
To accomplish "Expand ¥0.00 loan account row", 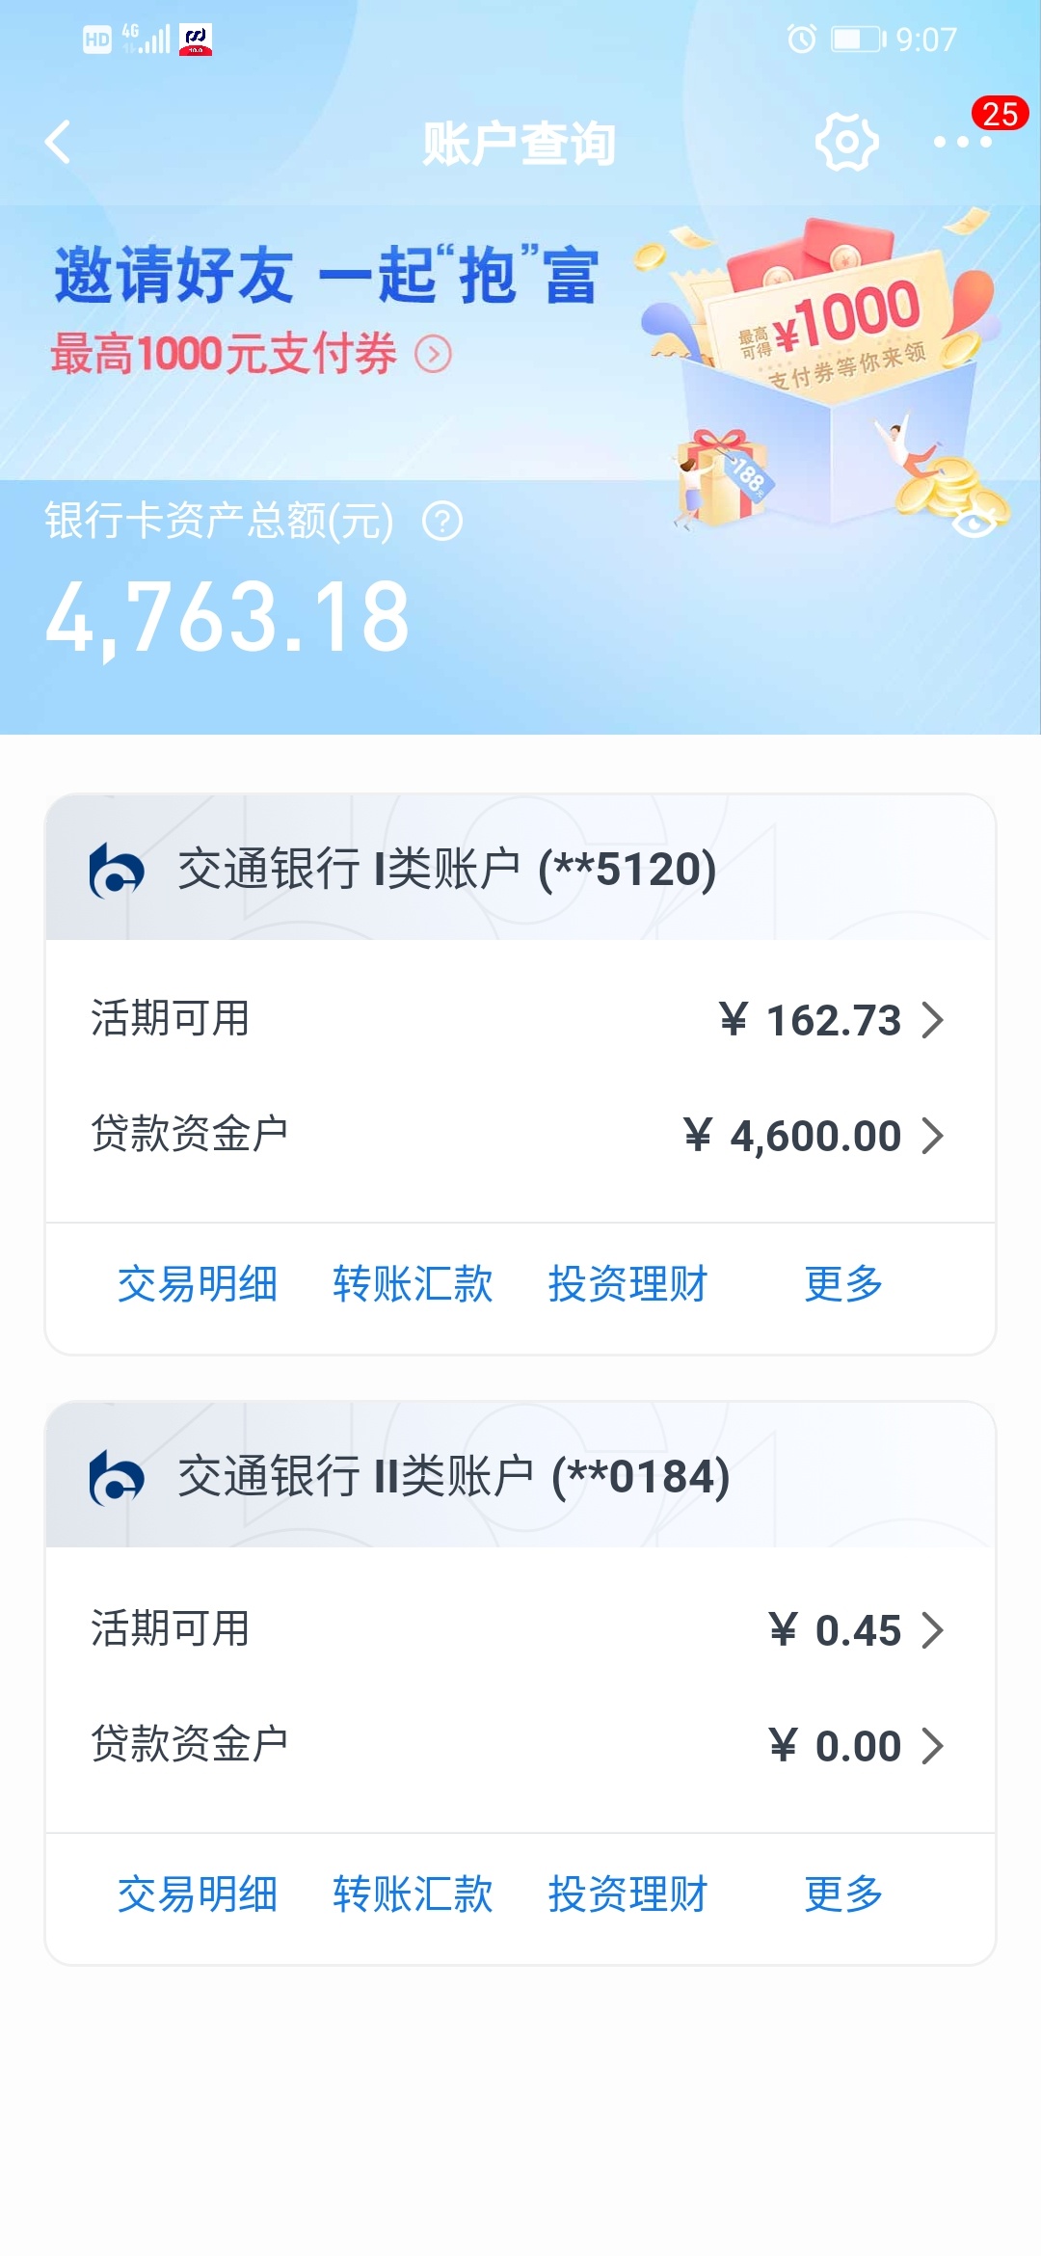I will 520,1745.
